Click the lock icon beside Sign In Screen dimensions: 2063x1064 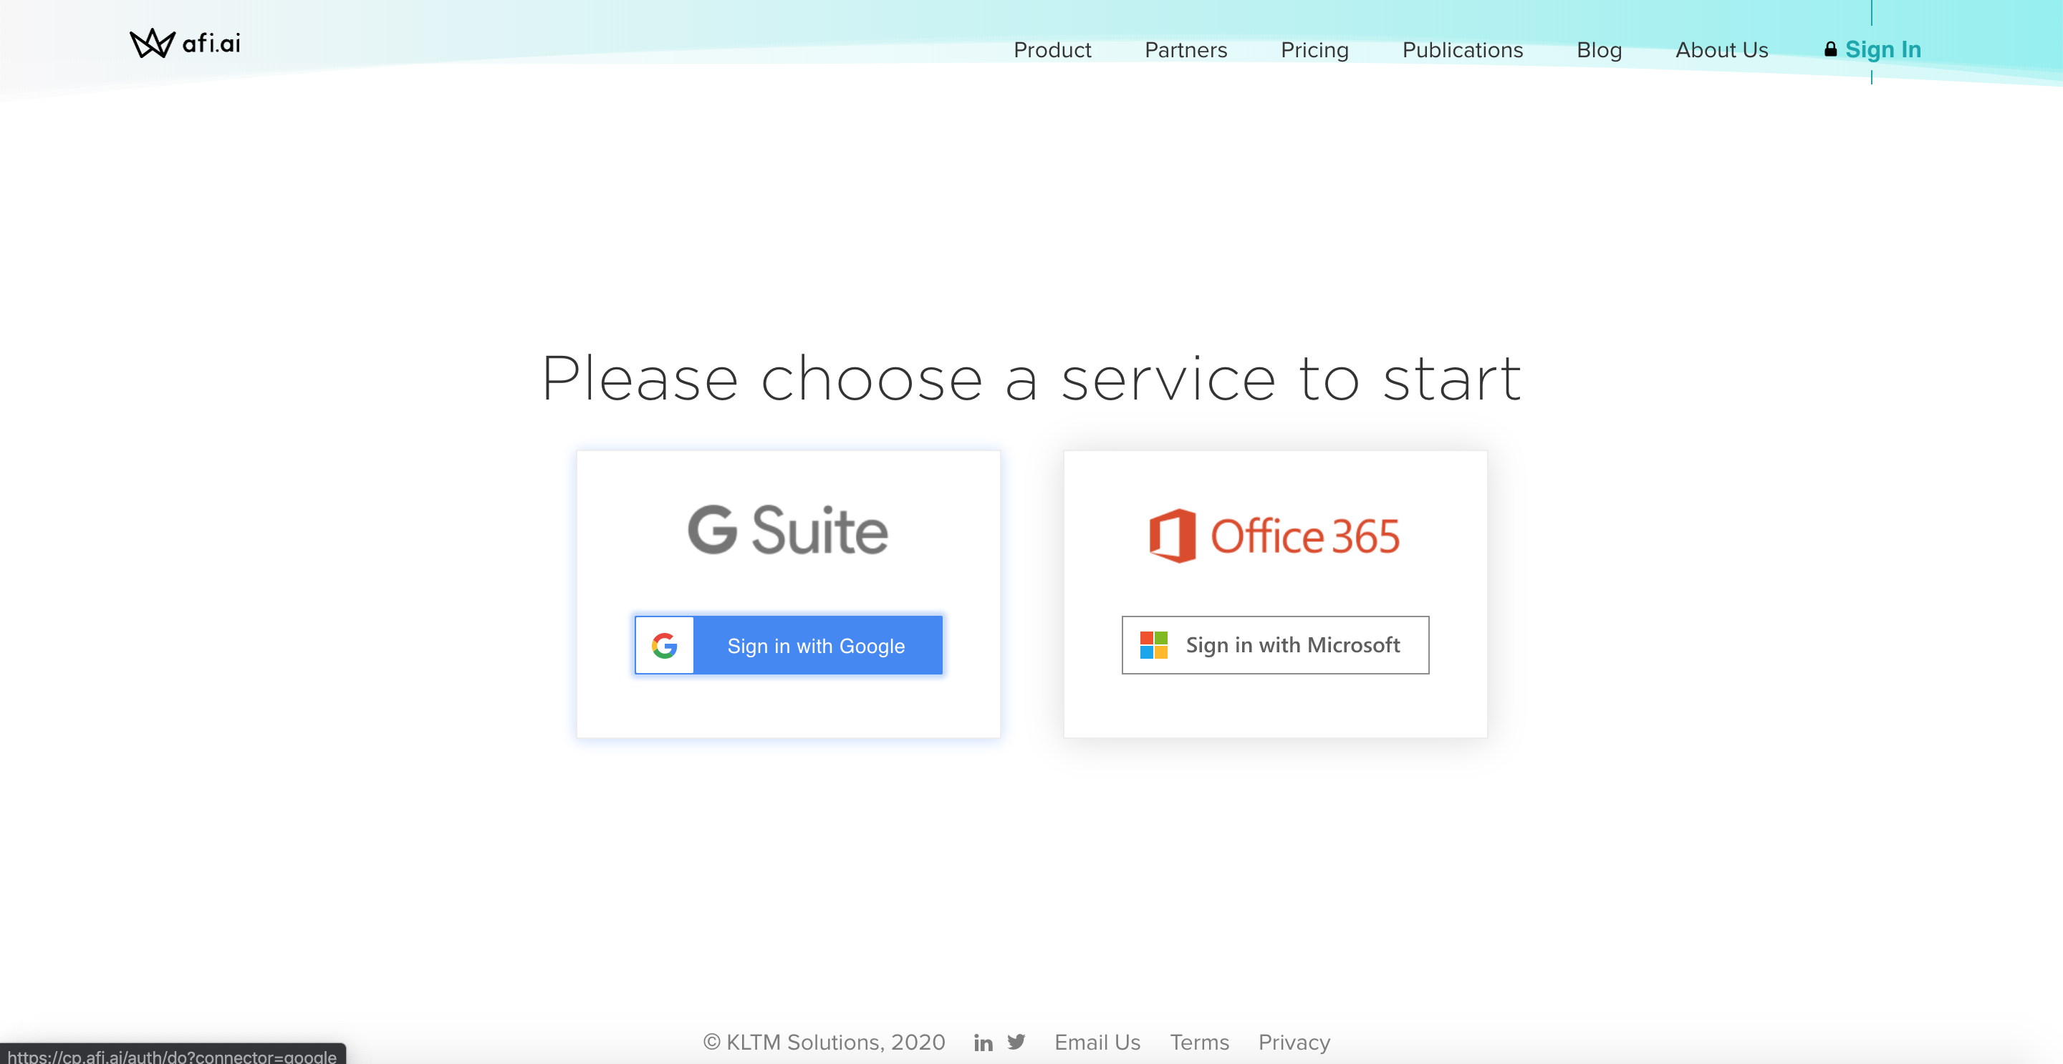[1830, 49]
